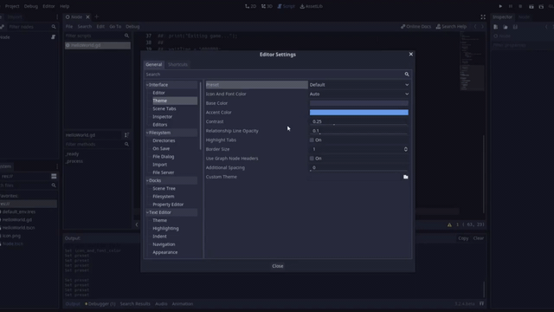Close the Node scene tab
This screenshot has height=312, width=554.
[x=87, y=17]
